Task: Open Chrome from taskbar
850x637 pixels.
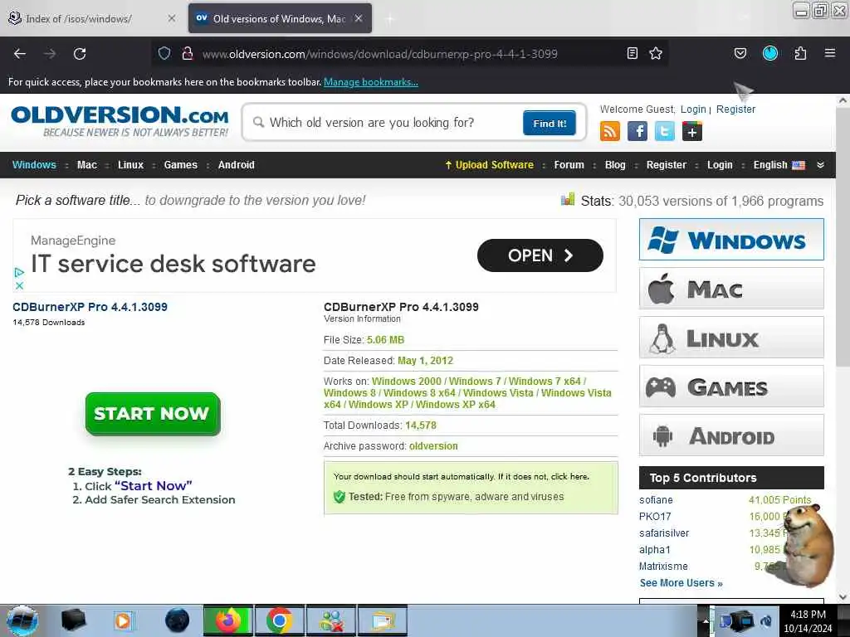Action: pyautogui.click(x=279, y=620)
